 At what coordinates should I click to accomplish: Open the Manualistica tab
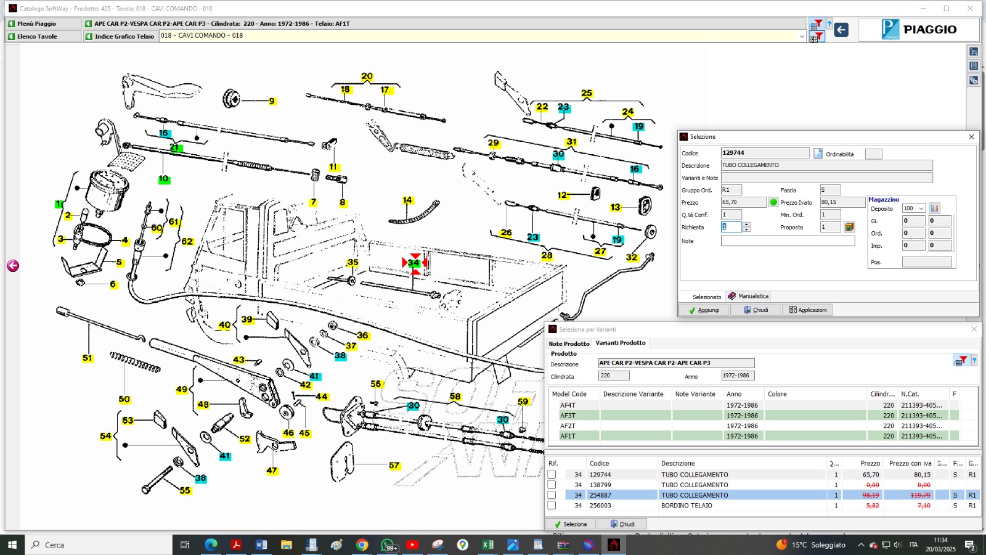click(x=748, y=296)
